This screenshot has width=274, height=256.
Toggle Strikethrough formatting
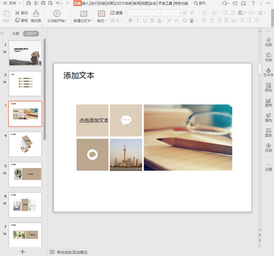[x=152, y=21]
